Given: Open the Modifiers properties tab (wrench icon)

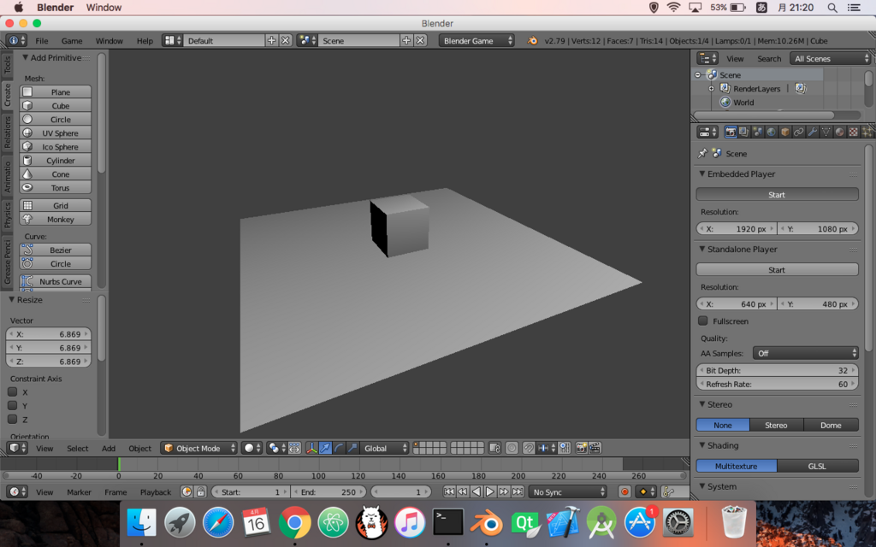Looking at the screenshot, I should [x=813, y=132].
